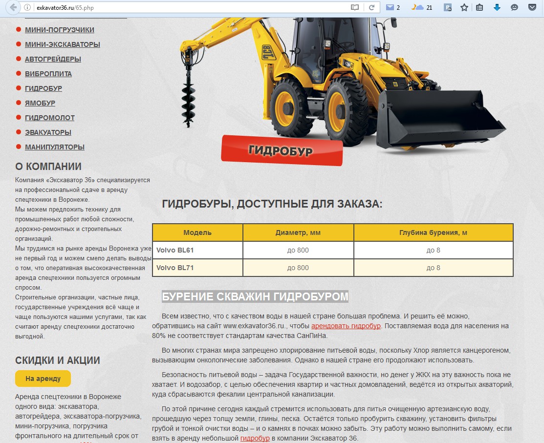Show bookmarks list icon
Screen dimensions: 544x443
click(479, 7)
